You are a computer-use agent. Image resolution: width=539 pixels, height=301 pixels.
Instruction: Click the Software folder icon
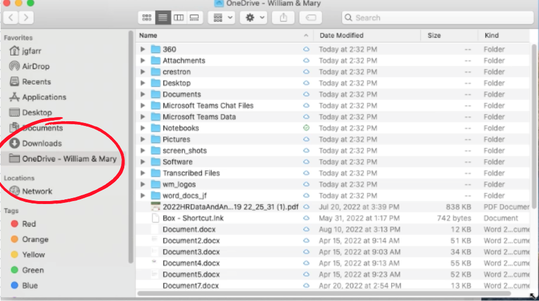[156, 162]
